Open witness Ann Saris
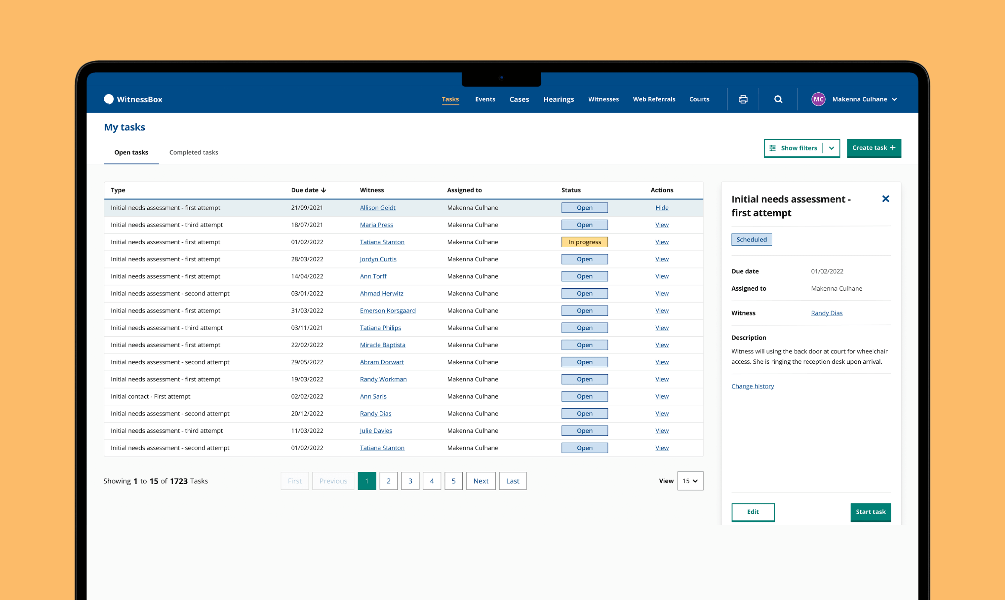Viewport: 1005px width, 600px height. [373, 397]
